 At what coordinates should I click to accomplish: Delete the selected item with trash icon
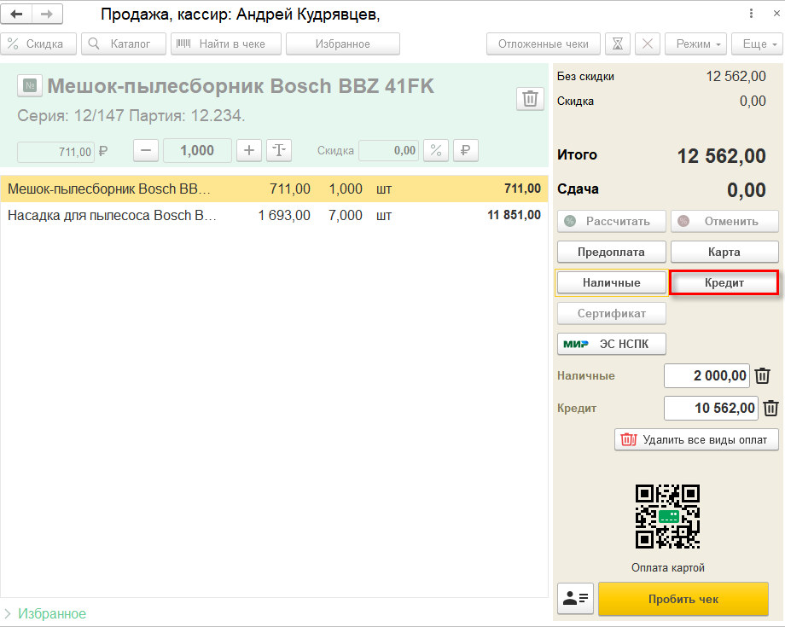pos(530,99)
